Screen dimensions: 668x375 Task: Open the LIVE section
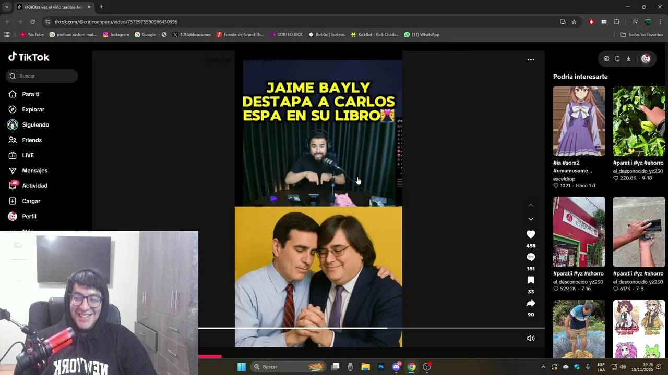[x=21, y=155]
